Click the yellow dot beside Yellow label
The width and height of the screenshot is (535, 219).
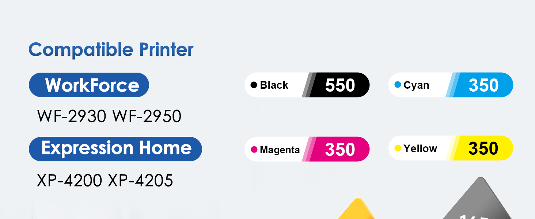[398, 148]
